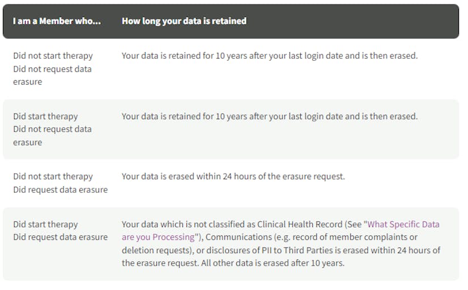Select first row's "Did not request data erasure" text

point(52,75)
